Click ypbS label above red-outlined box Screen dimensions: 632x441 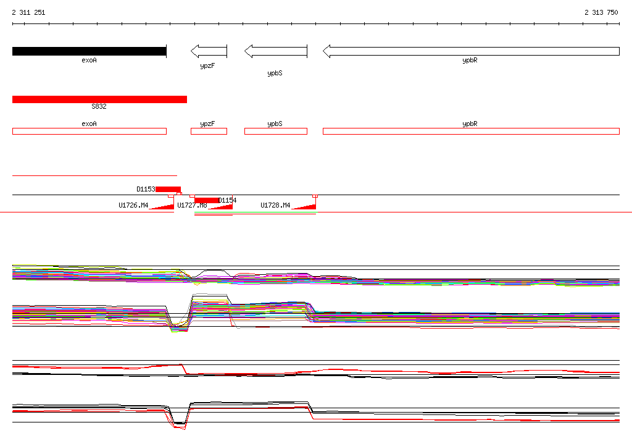tap(275, 124)
